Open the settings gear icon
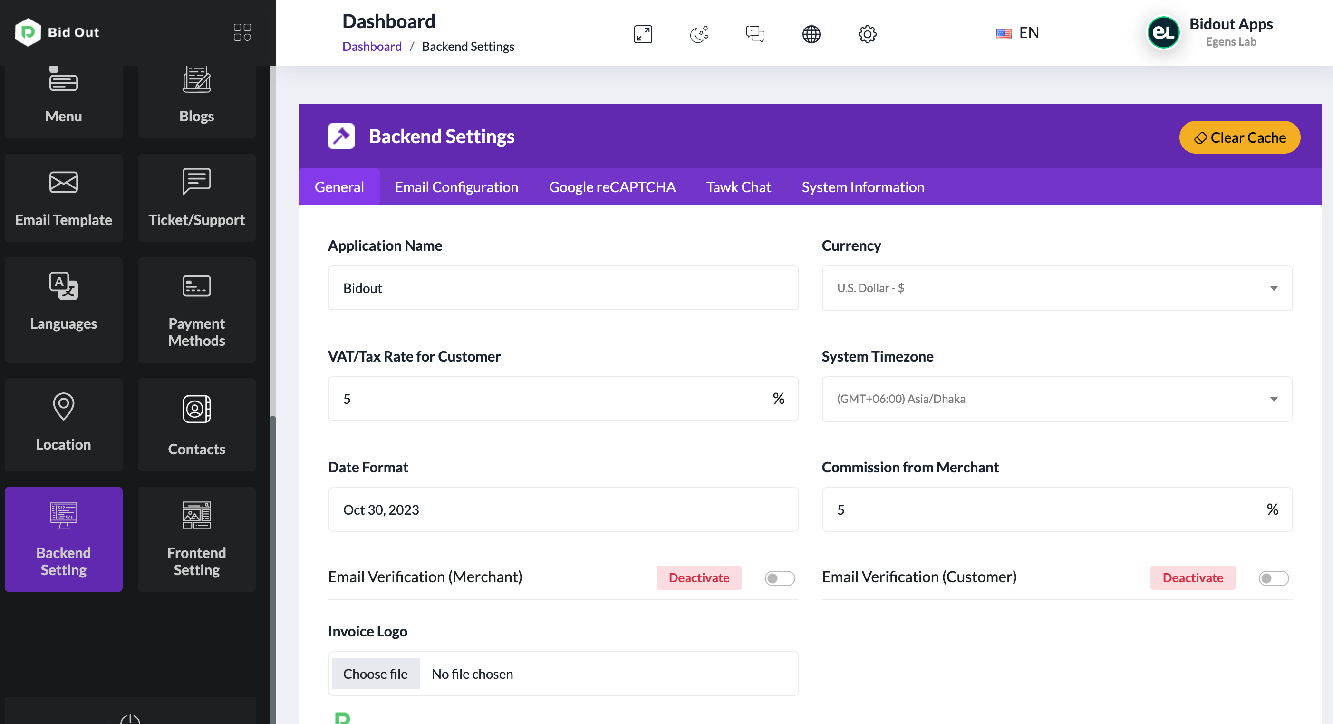The image size is (1333, 724). coord(867,34)
